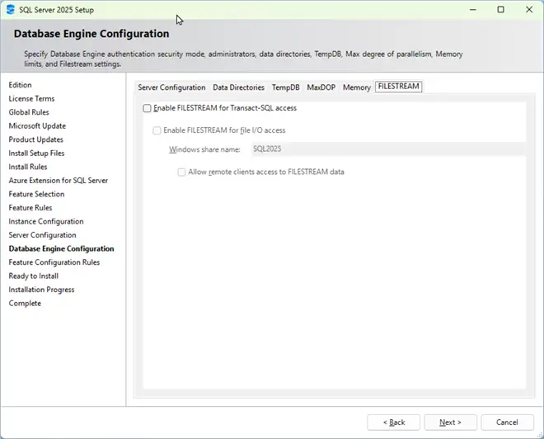Select the Edition step in sidebar
Viewport: 544px width, 439px height.
(20, 85)
